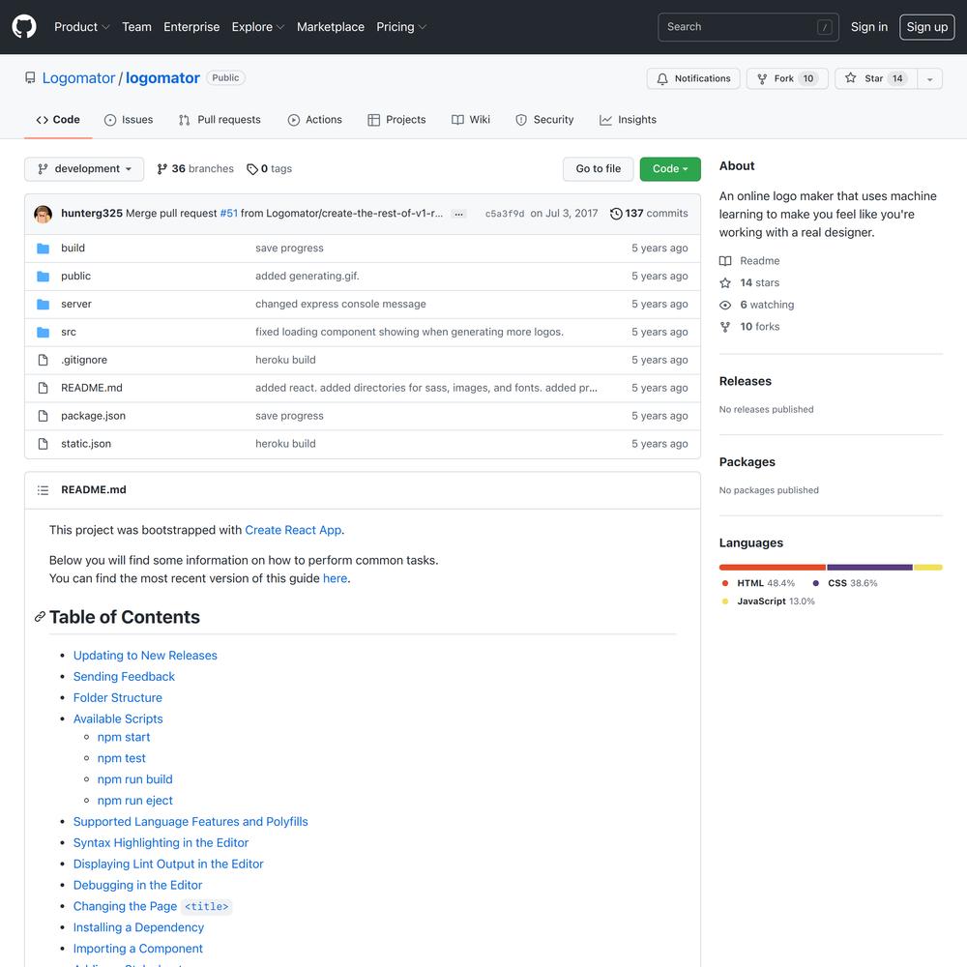
Task: Select the Code tab
Action: click(x=58, y=120)
